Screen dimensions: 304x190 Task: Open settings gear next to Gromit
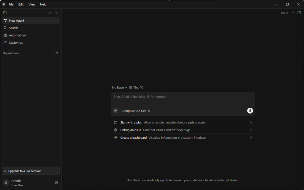(x=56, y=183)
